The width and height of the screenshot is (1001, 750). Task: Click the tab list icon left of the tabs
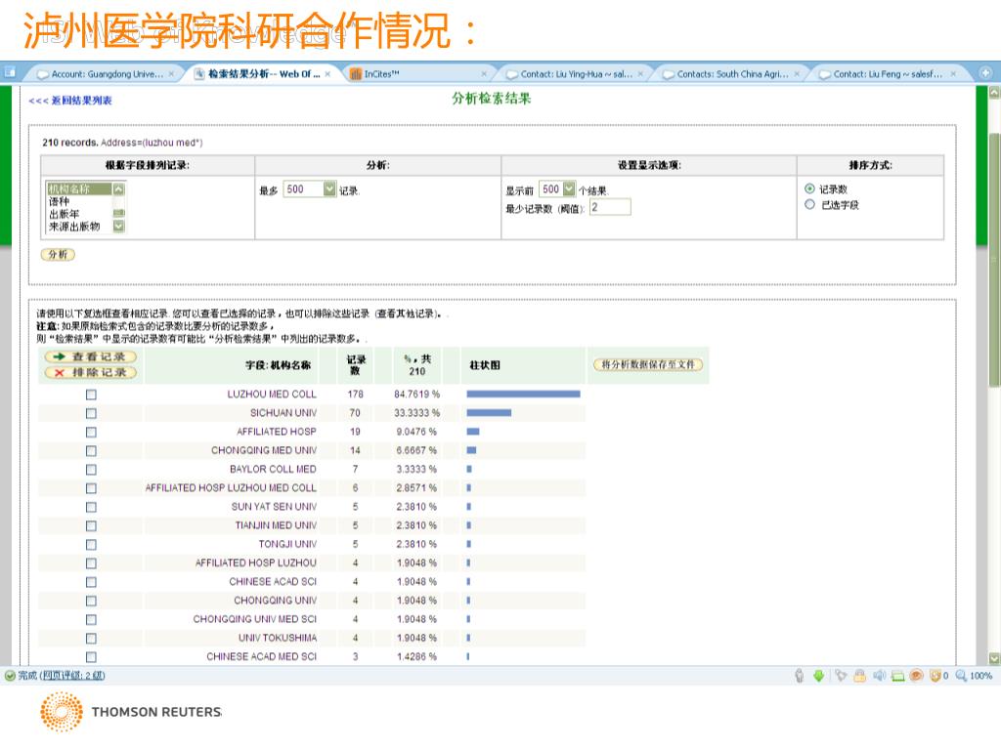click(10, 72)
